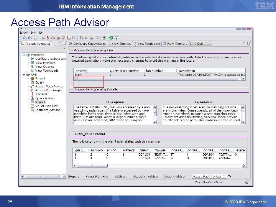Maximize the editor area panel
The image size is (276, 207).
(248, 43)
